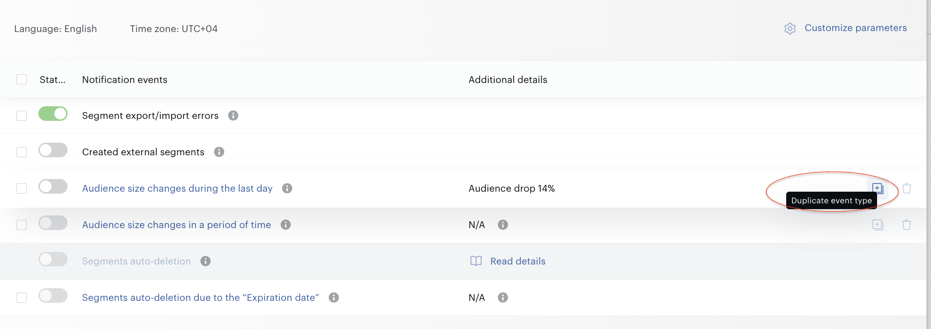
Task: Enable Audience size changes in period toggle
Action: pyautogui.click(x=53, y=223)
